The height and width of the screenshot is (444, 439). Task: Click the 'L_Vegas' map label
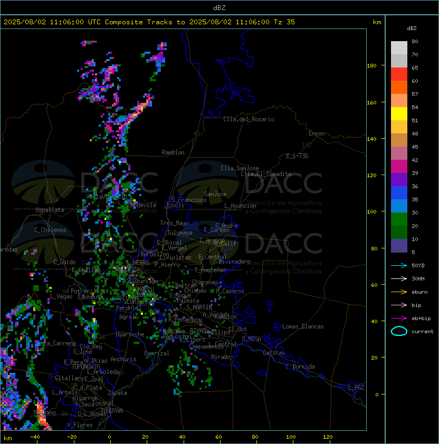pyautogui.click(x=61, y=296)
